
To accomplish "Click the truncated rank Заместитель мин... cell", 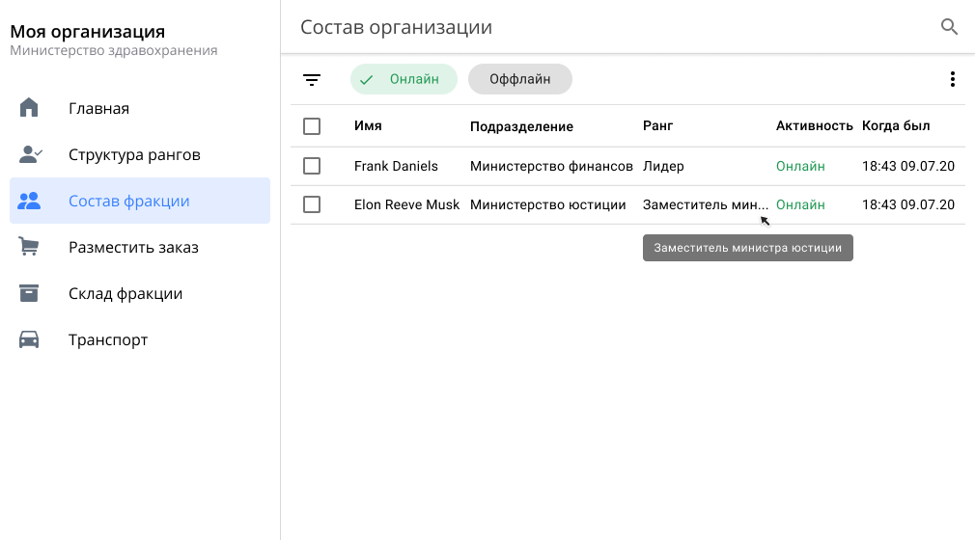I will pos(705,204).
